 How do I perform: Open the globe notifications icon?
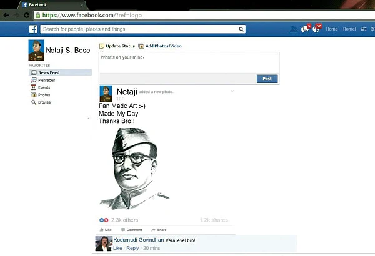pos(316,29)
